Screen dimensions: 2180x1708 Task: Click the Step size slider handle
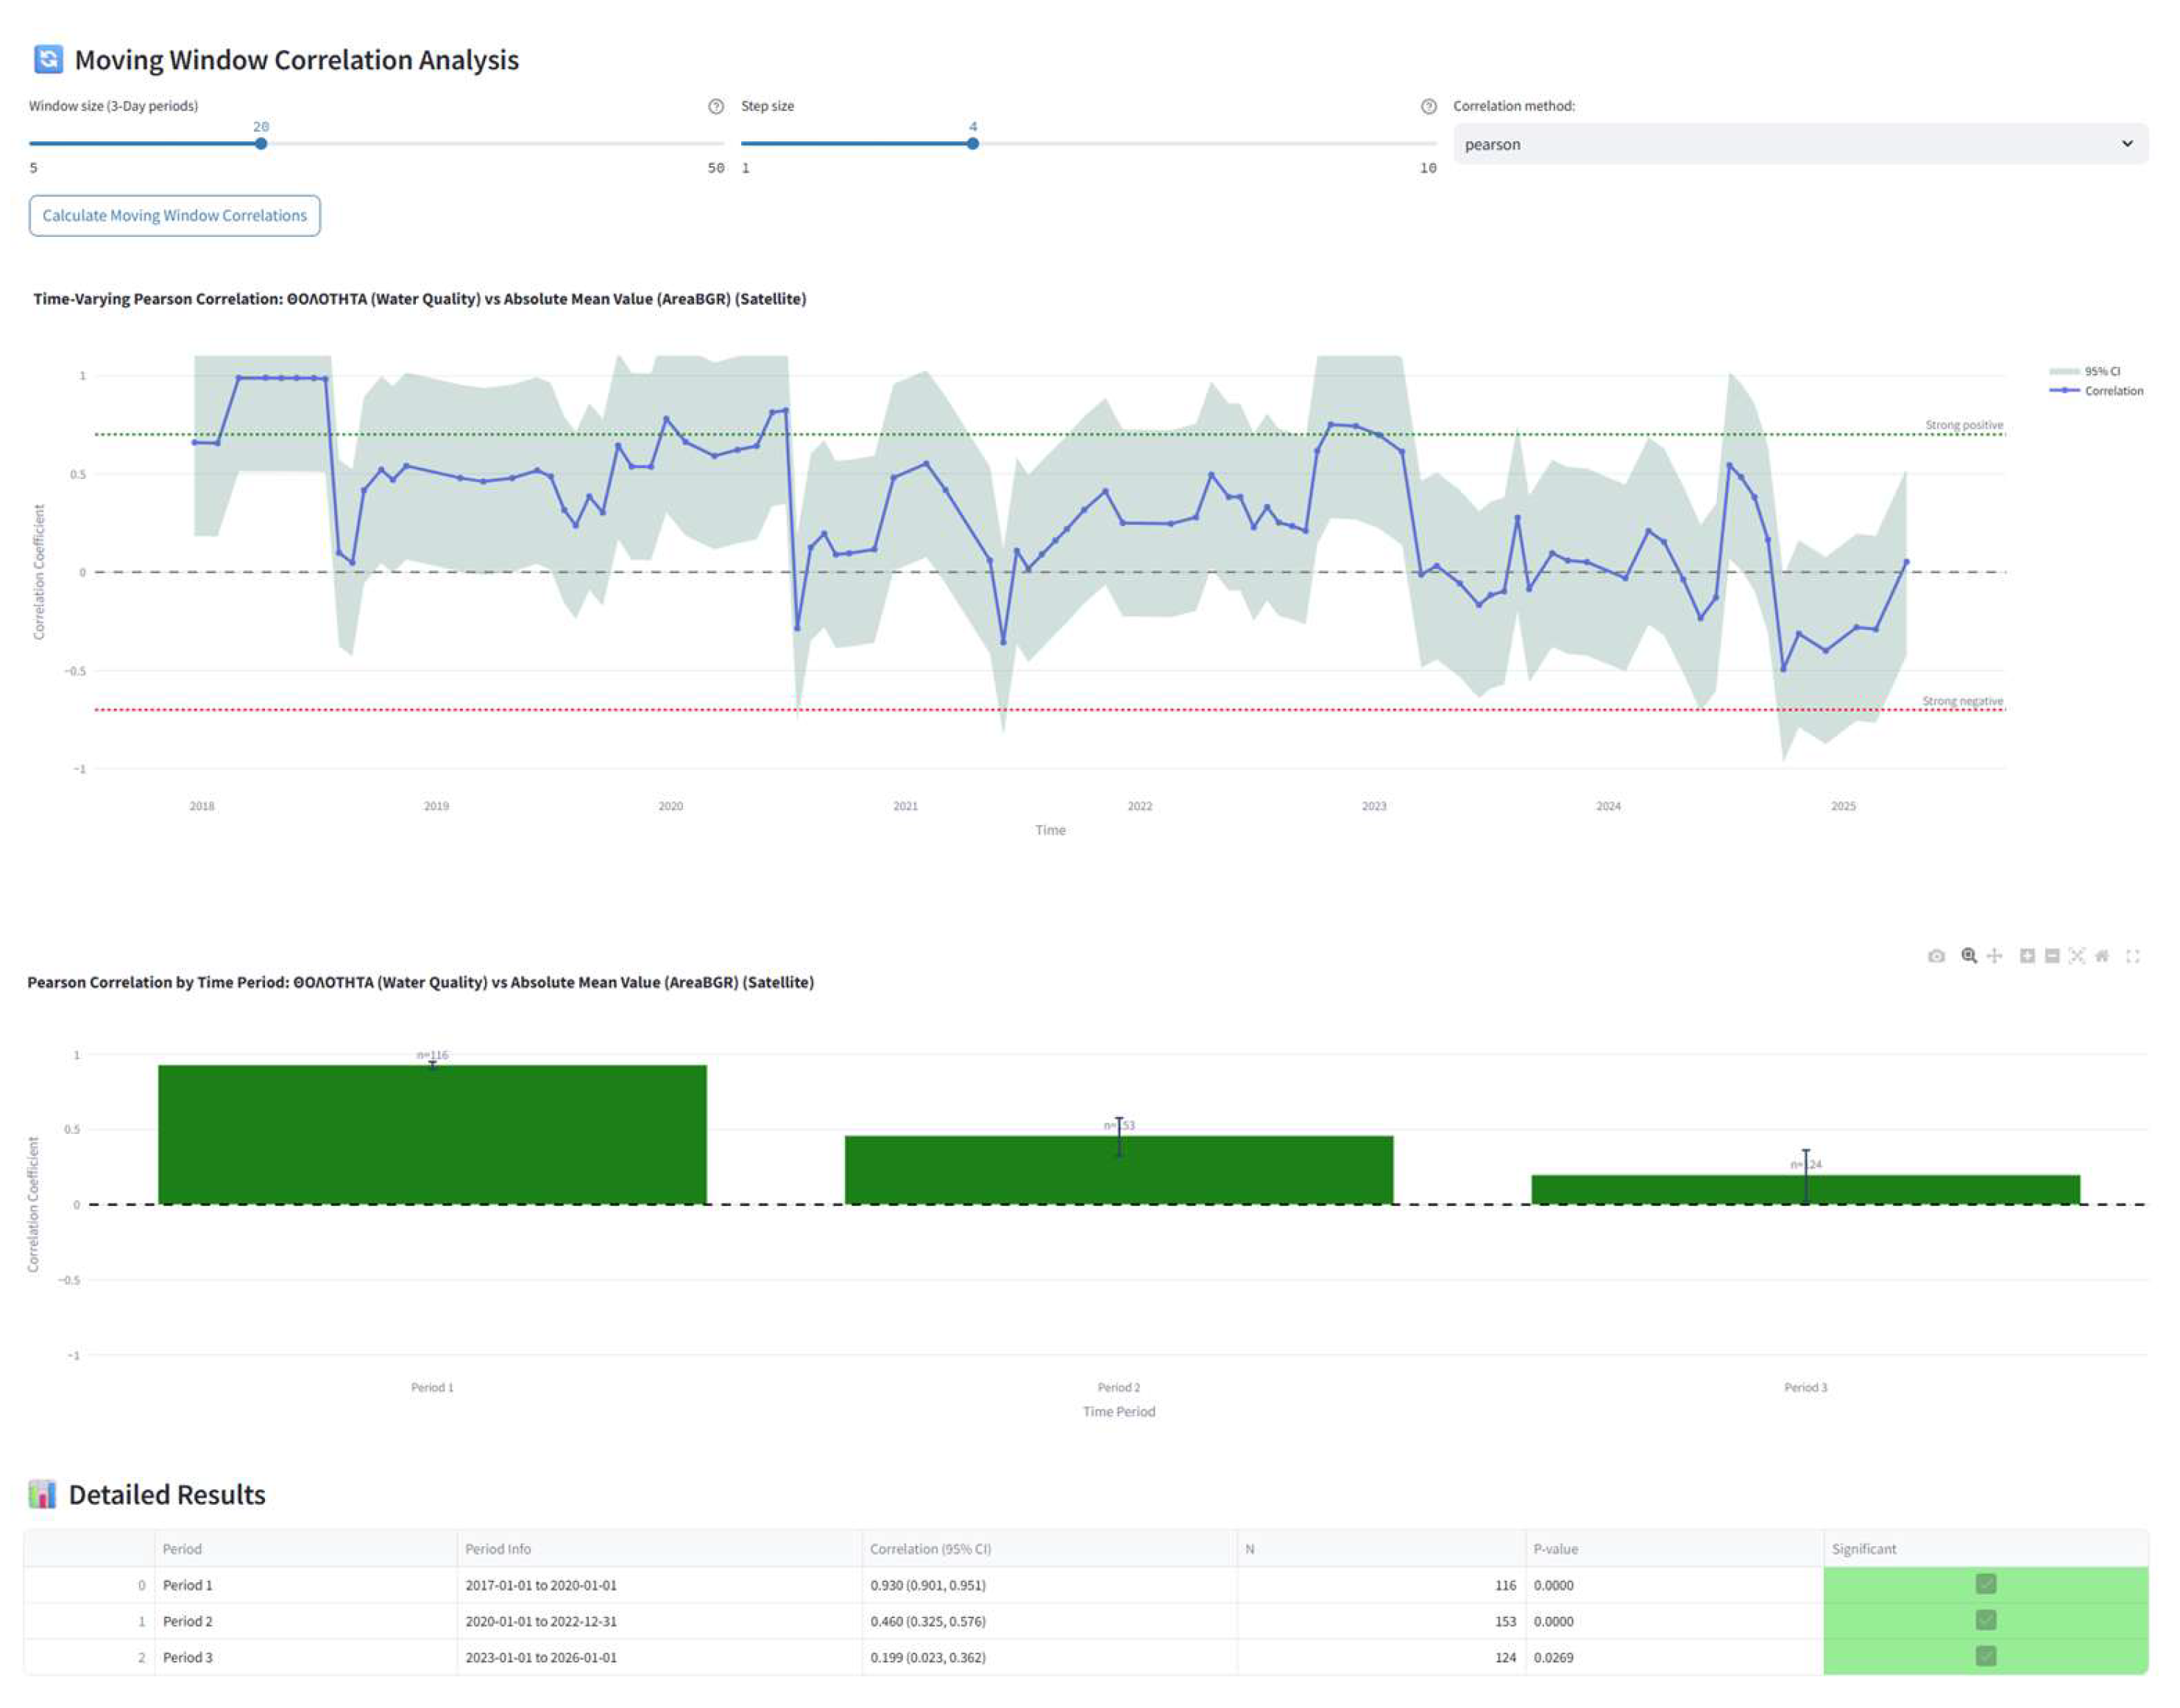point(973,144)
